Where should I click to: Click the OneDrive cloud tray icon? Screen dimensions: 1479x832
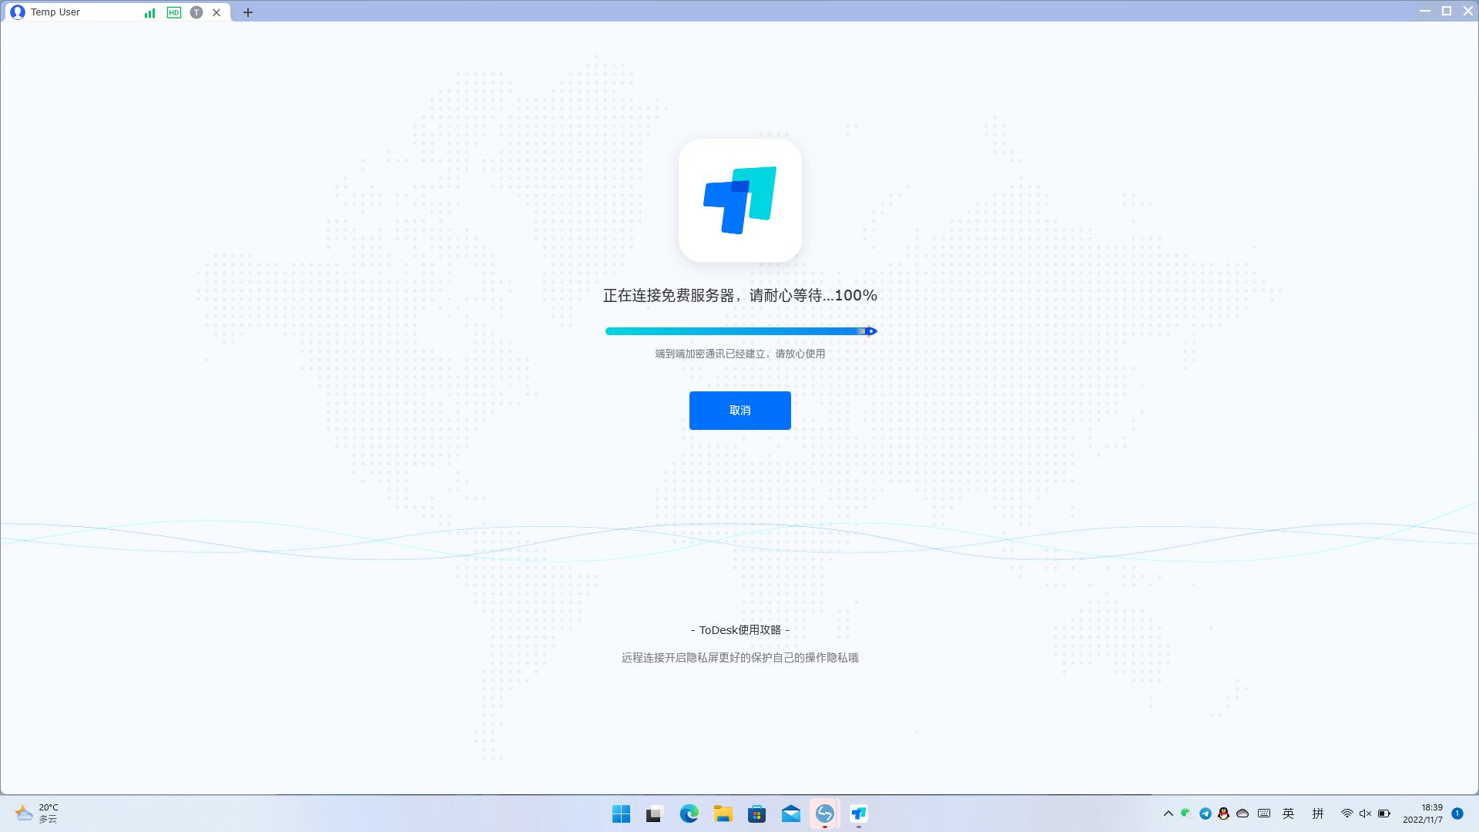[1242, 814]
